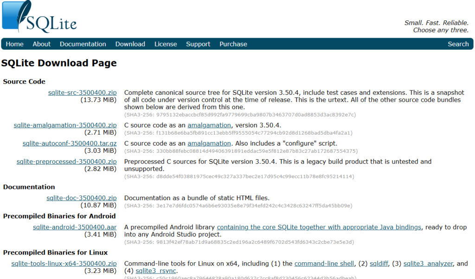The width and height of the screenshot is (475, 279).
Task: Click the Documentation section heading
Action: 29,187
